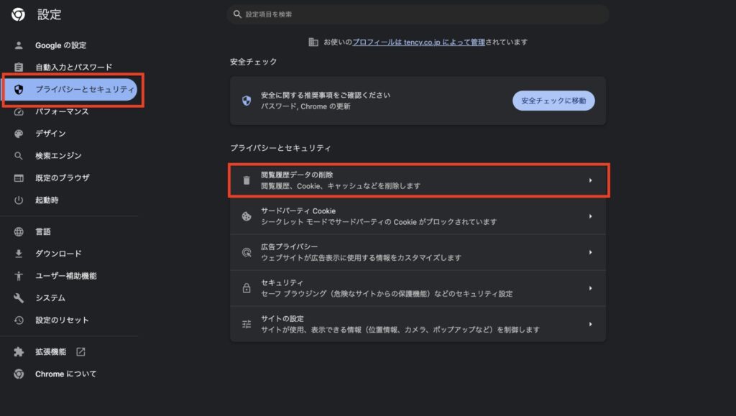Click the power icon next to 起動時
736x416 pixels.
point(19,200)
